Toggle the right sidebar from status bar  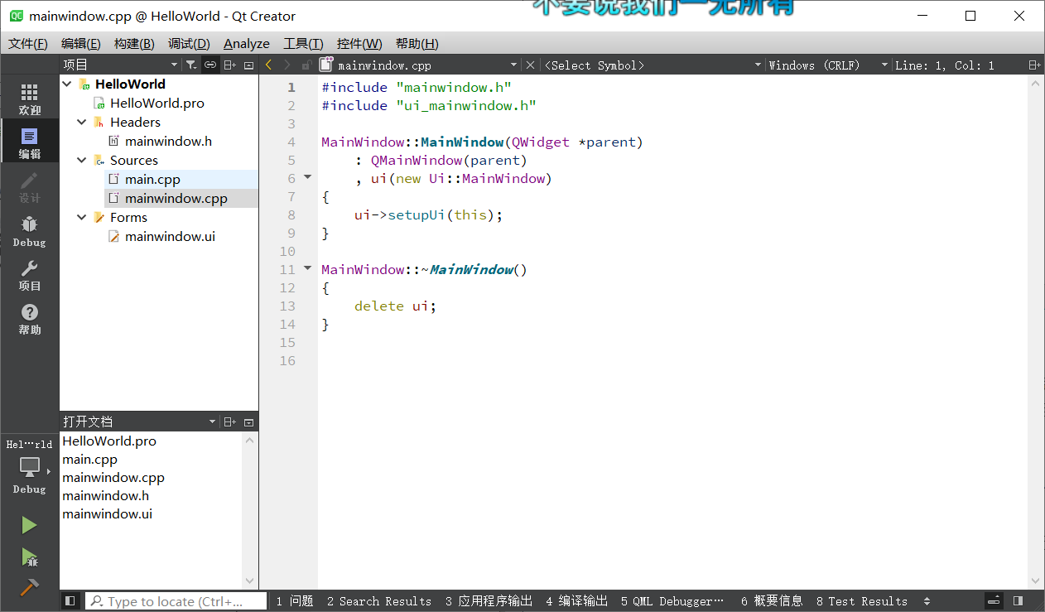pyautogui.click(x=1018, y=600)
